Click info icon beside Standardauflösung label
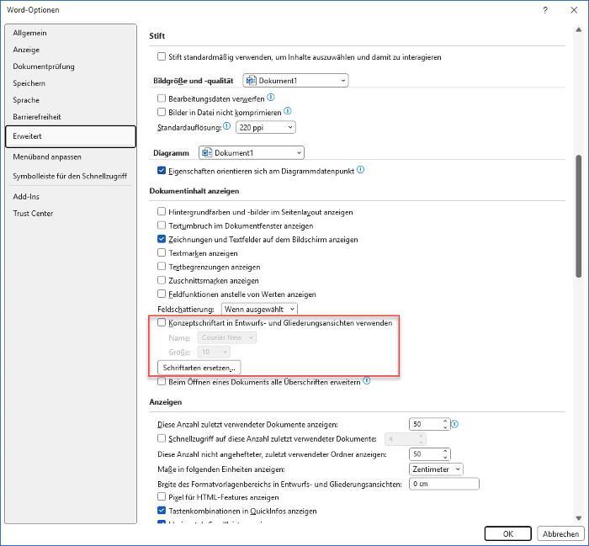The height and width of the screenshot is (546, 589). click(x=226, y=126)
